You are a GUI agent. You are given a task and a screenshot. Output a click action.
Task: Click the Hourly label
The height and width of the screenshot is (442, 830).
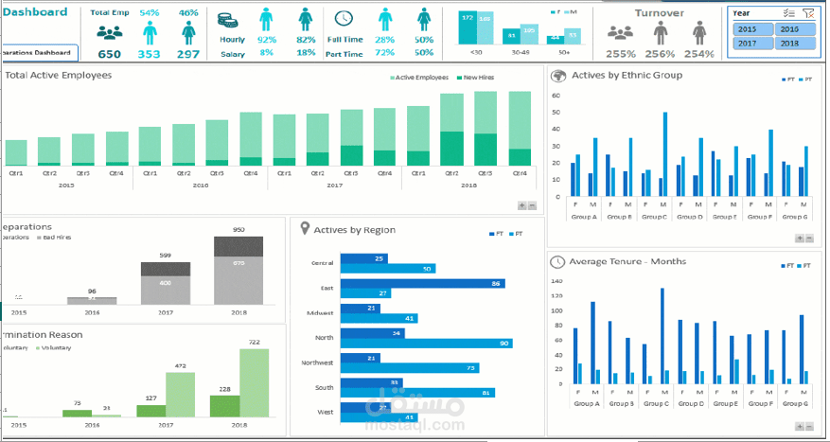coord(233,40)
